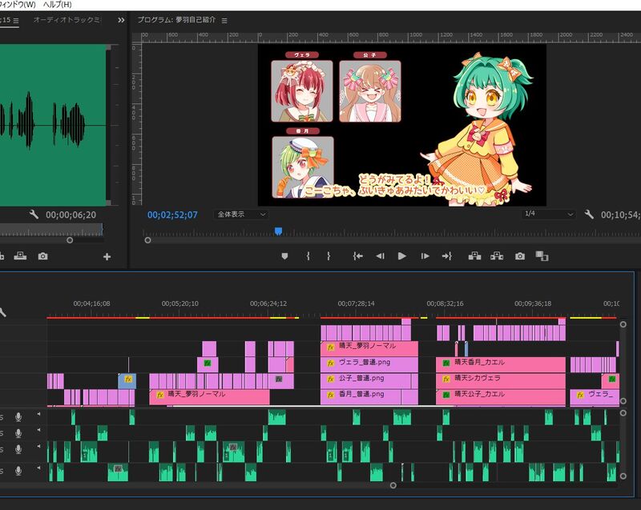The image size is (641, 510).
Task: Click the Source monitor zoom bar handle
Action: tap(70, 240)
